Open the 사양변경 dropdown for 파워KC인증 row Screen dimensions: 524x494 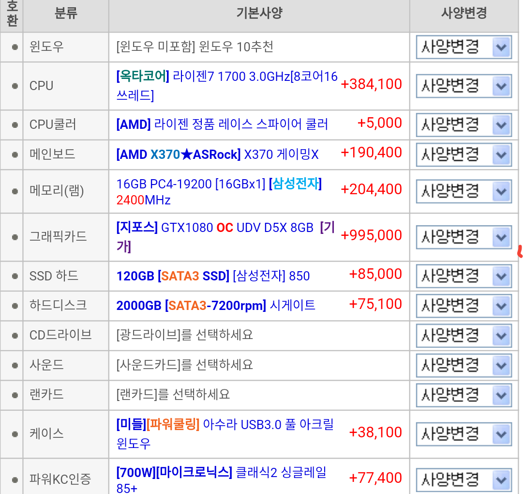coord(464,480)
